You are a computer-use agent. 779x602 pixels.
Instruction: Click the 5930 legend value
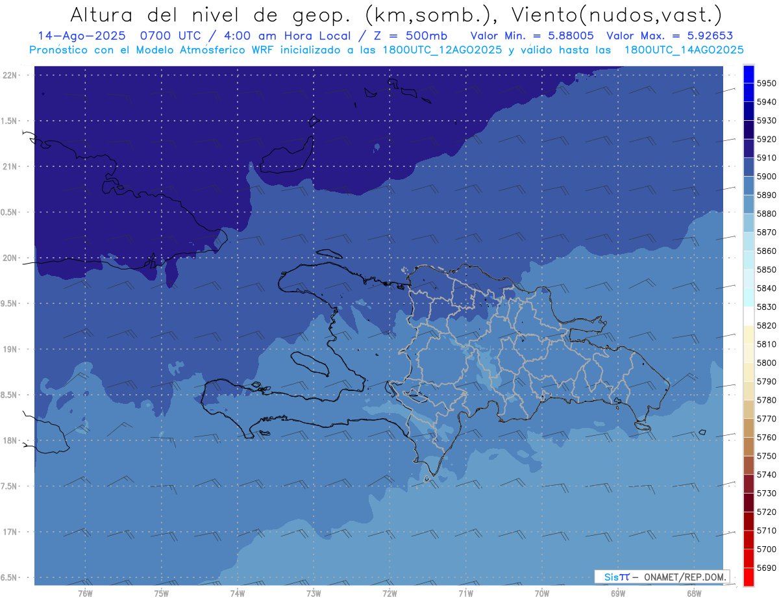click(766, 121)
